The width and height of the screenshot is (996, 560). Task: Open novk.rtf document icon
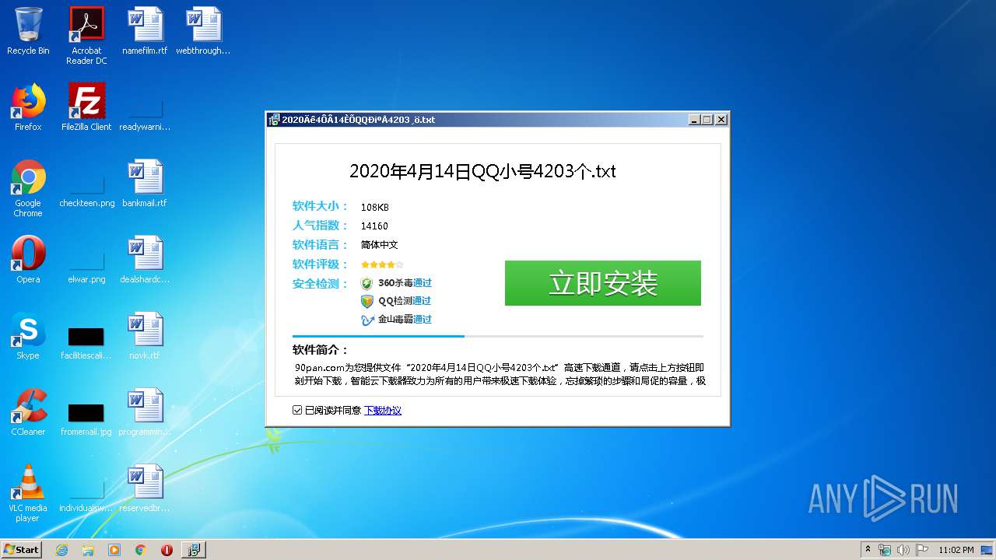pos(145,336)
